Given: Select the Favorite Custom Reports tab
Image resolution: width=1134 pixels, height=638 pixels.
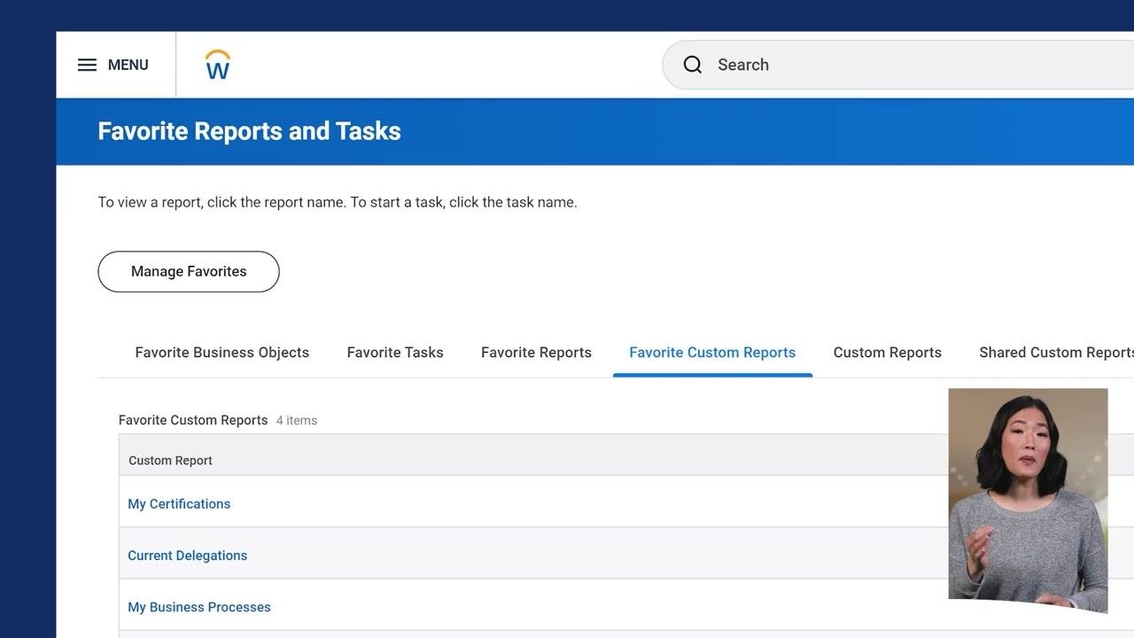Looking at the screenshot, I should point(712,353).
